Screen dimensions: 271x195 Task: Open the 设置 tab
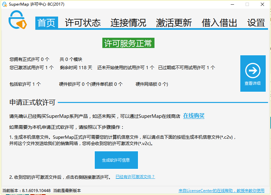256,23
